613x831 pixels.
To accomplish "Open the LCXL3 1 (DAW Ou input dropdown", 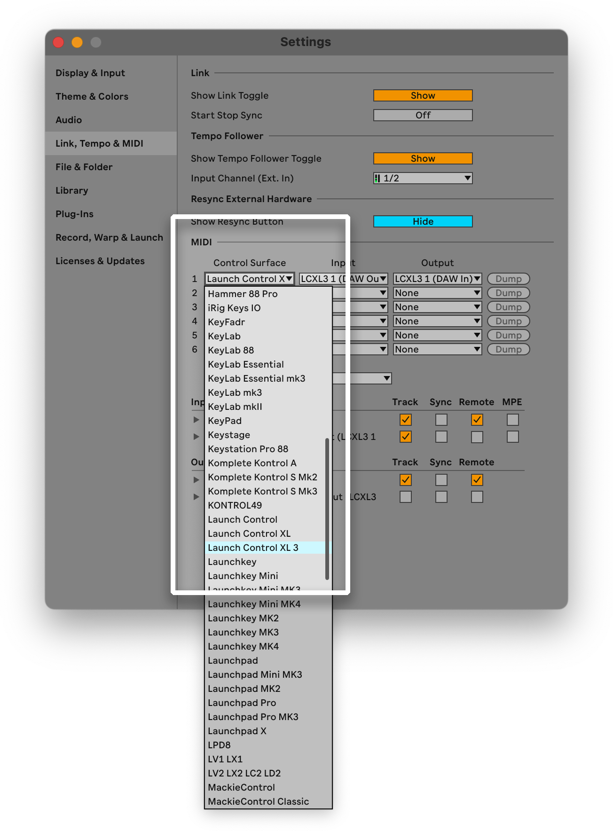I will pyautogui.click(x=344, y=279).
